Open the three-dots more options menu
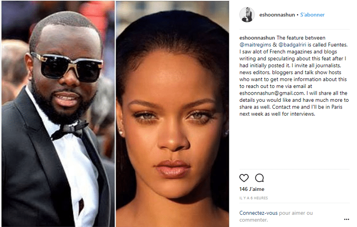 tap(346, 219)
